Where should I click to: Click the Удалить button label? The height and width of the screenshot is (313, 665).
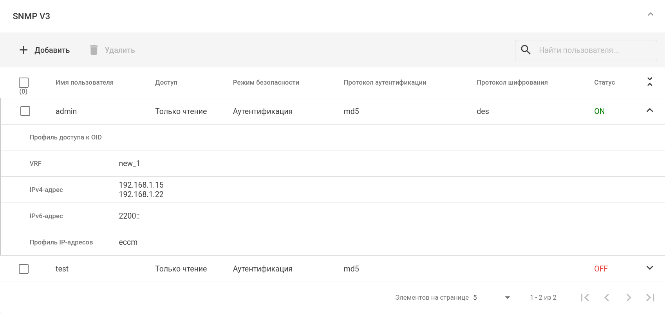(x=120, y=50)
